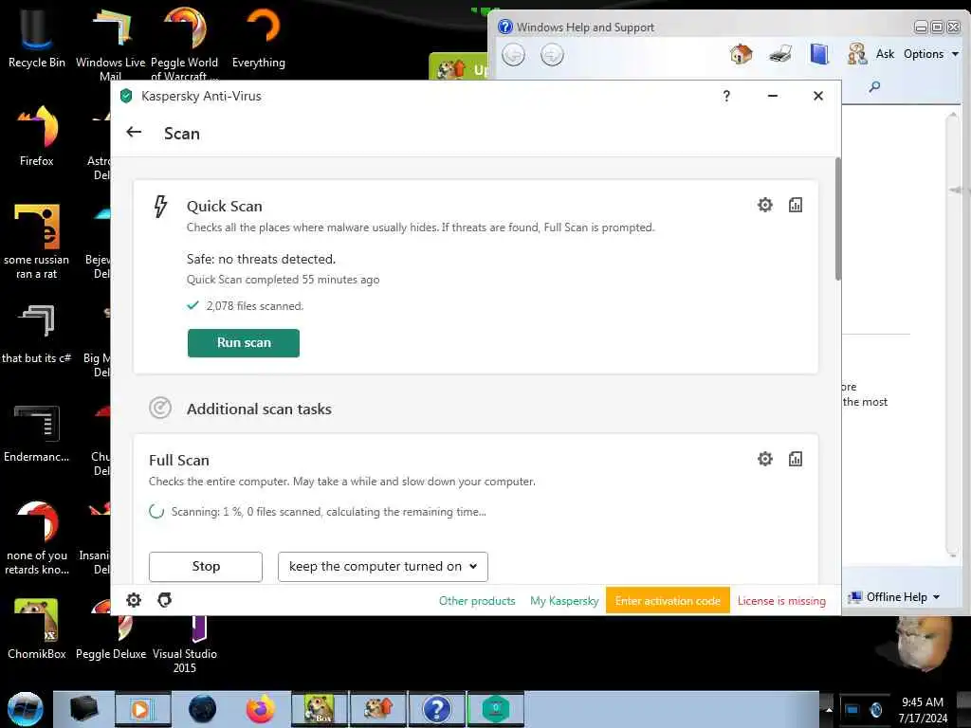Click the License is missing link

[781, 601]
